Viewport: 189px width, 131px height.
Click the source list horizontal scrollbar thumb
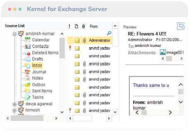point(27,118)
